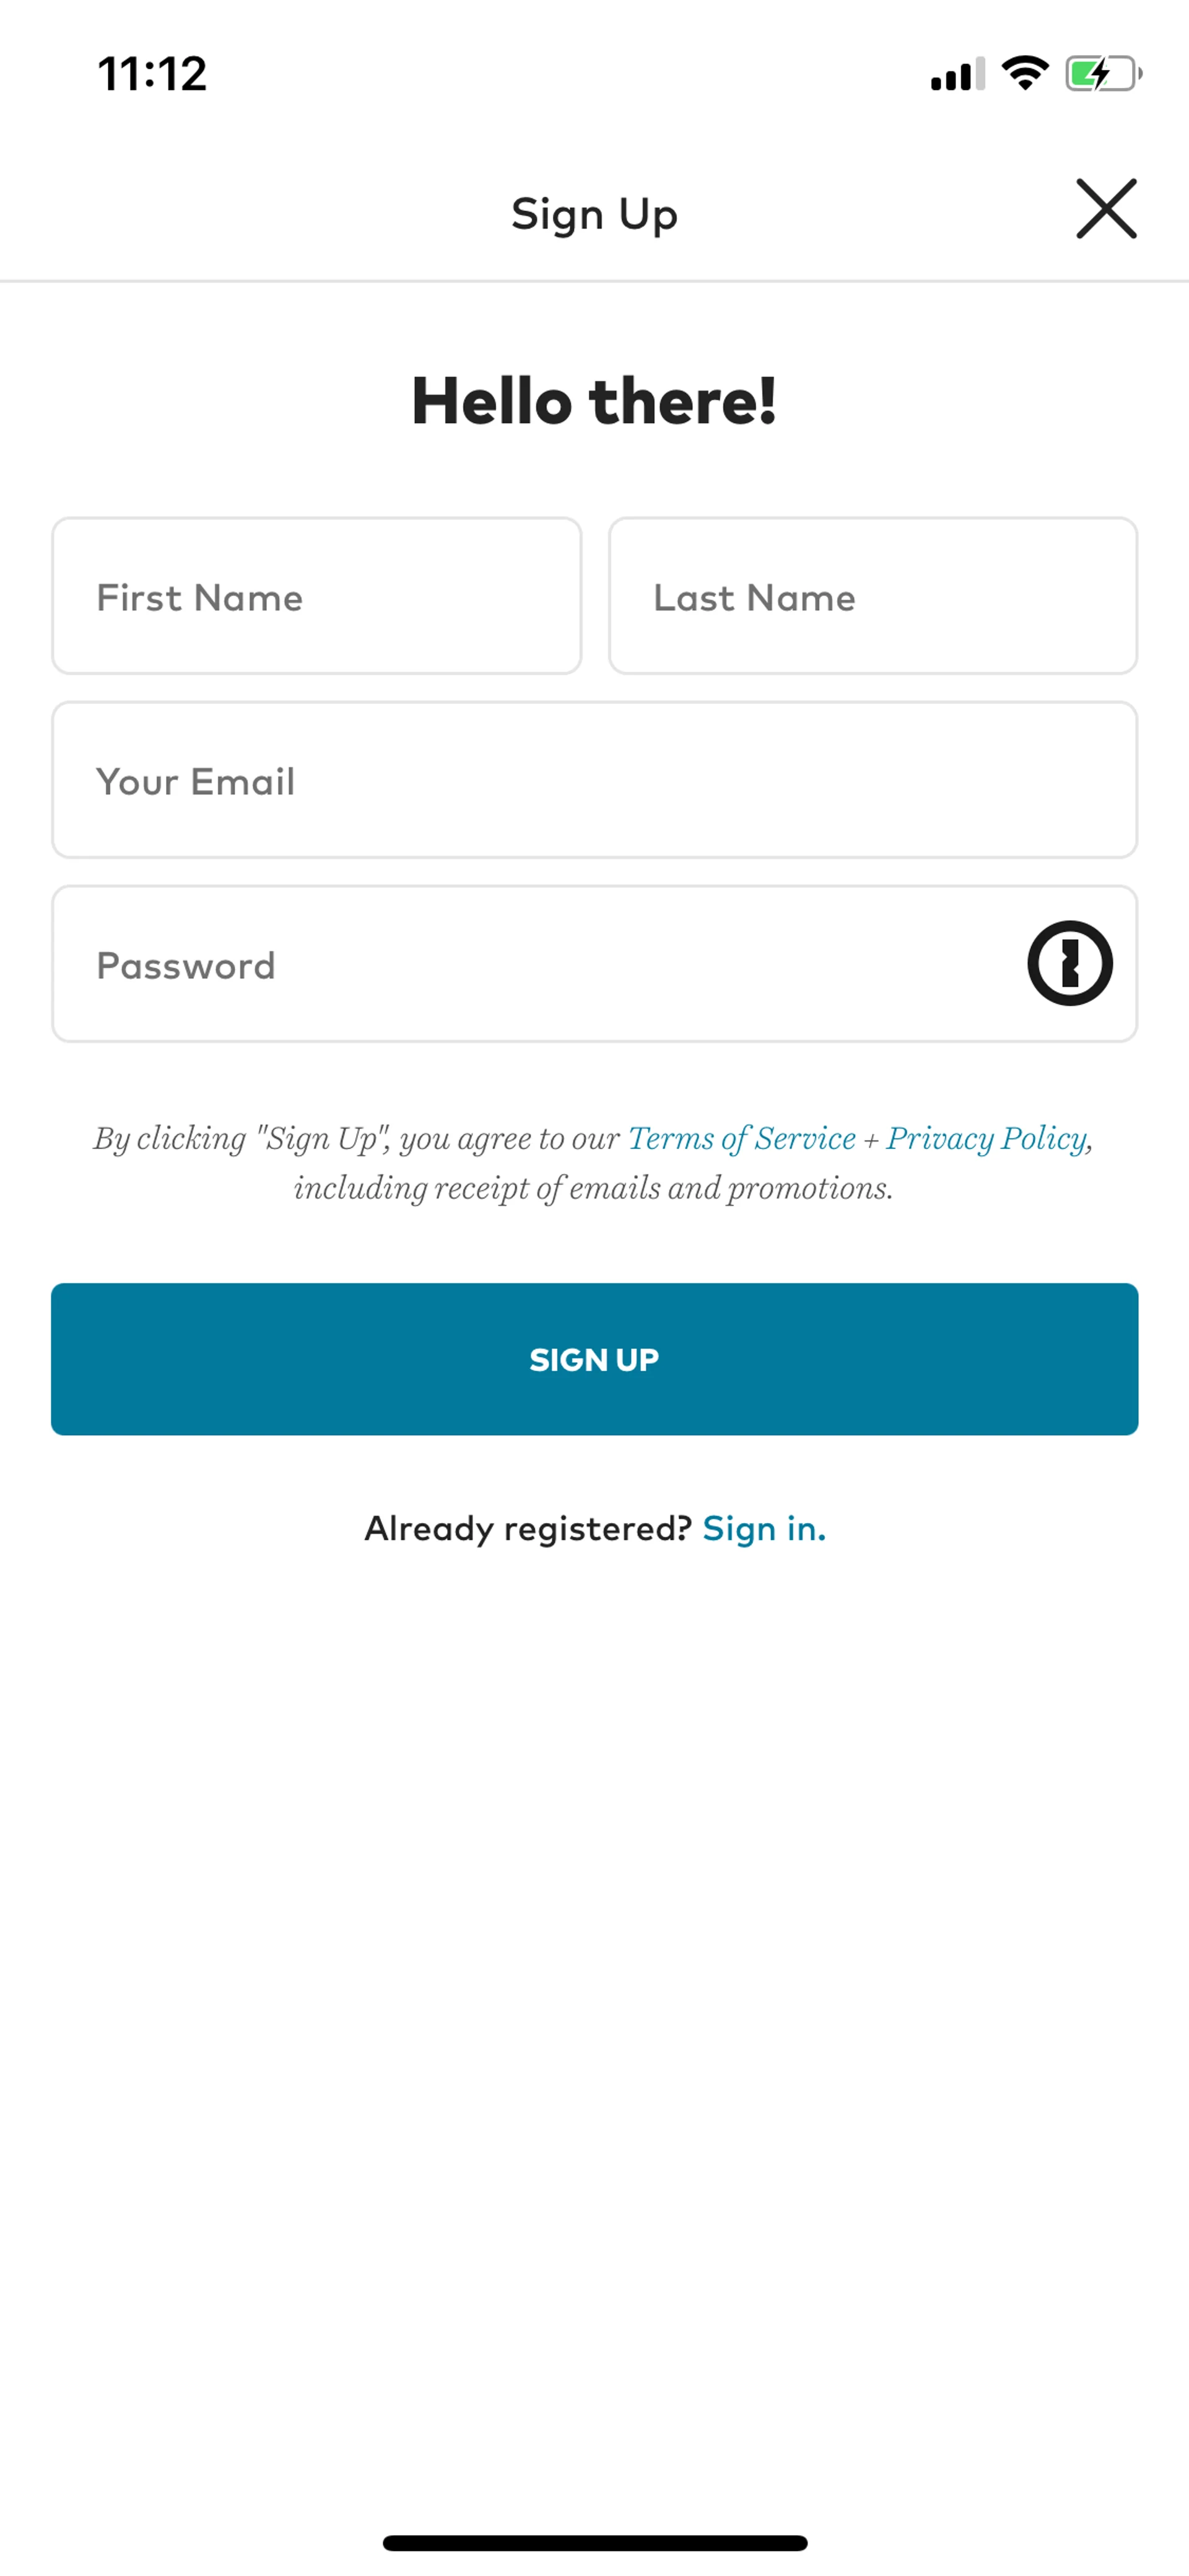This screenshot has width=1189, height=2576.
Task: Follow the Sign in link
Action: [x=764, y=1528]
